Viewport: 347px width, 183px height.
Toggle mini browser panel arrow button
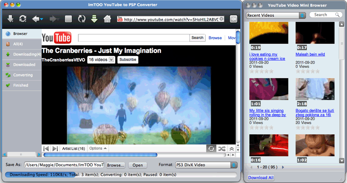[233, 19]
